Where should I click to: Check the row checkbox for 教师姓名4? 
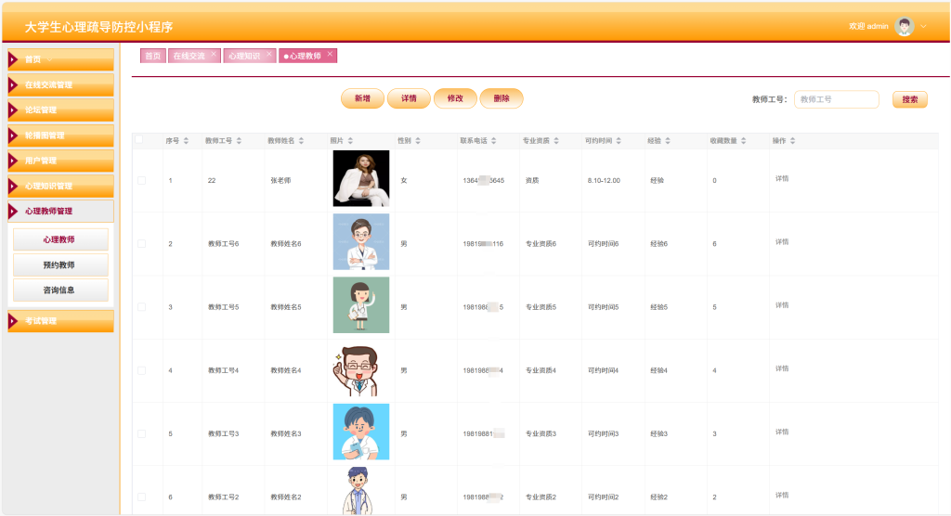(x=141, y=370)
